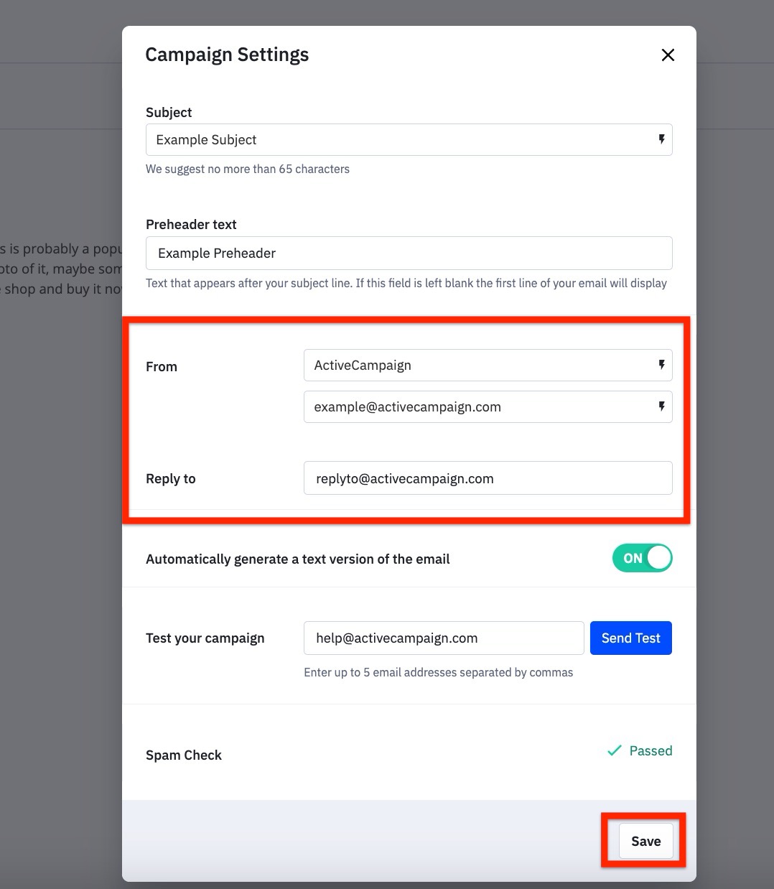774x889 pixels.
Task: Focus the test campaign email address field
Action: point(444,638)
